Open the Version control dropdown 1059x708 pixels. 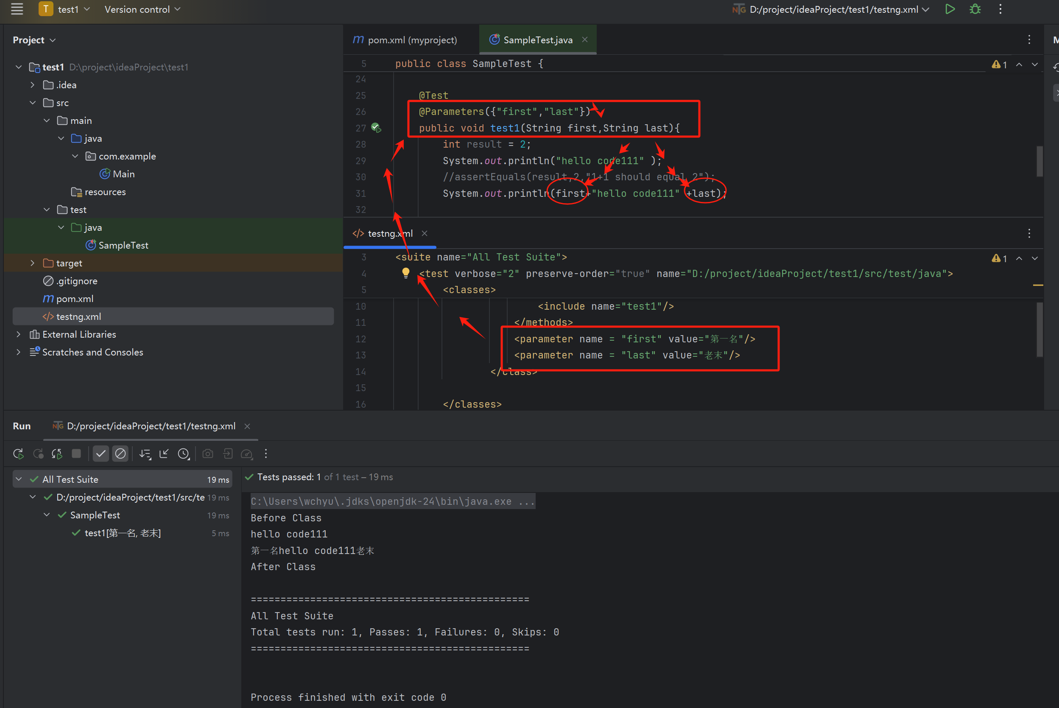(142, 9)
